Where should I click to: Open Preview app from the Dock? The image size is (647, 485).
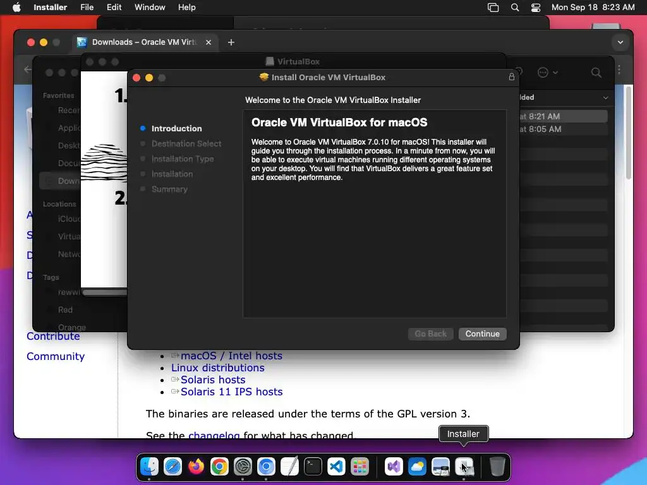tap(440, 467)
